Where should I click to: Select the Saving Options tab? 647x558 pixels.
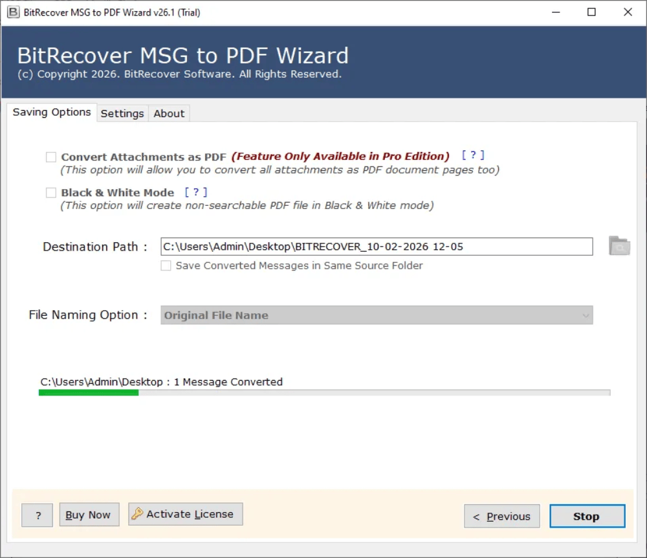tap(52, 113)
